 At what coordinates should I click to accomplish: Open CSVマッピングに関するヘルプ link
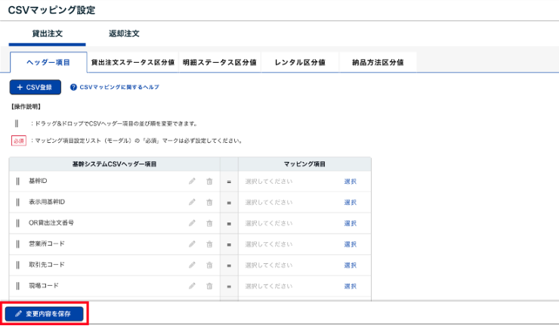click(x=114, y=87)
